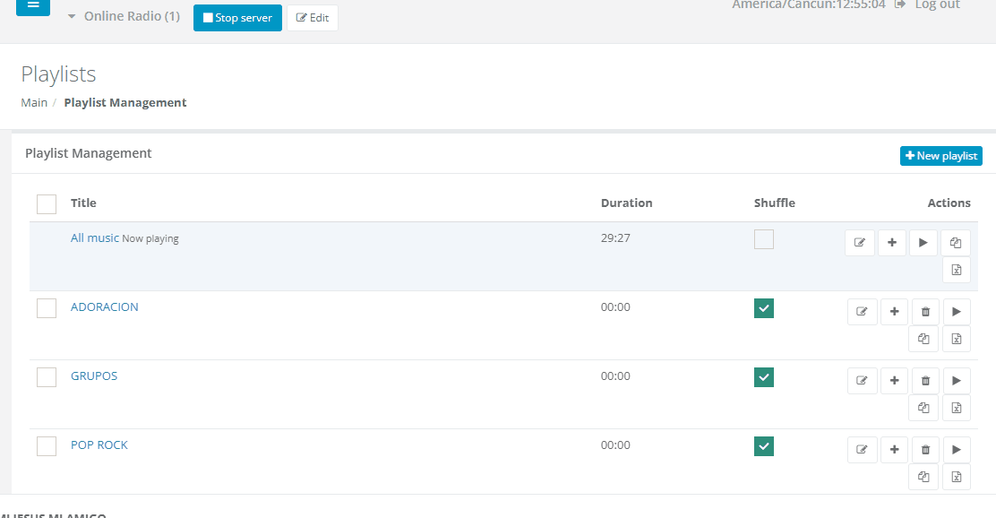Disable shuffle for POP ROCK
The image size is (996, 518).
click(x=763, y=446)
